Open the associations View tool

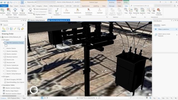tap(50, 11)
